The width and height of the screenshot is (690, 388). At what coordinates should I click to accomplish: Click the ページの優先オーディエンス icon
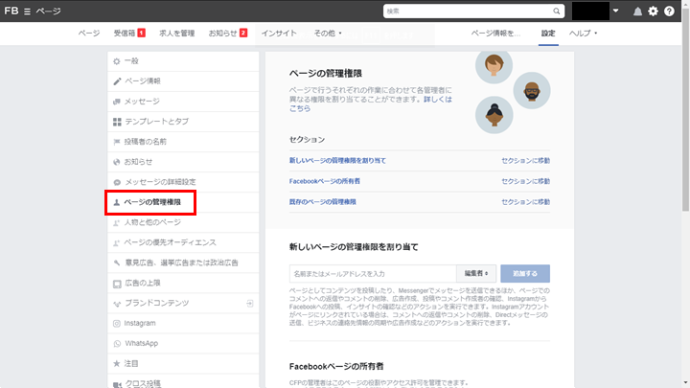[117, 242]
